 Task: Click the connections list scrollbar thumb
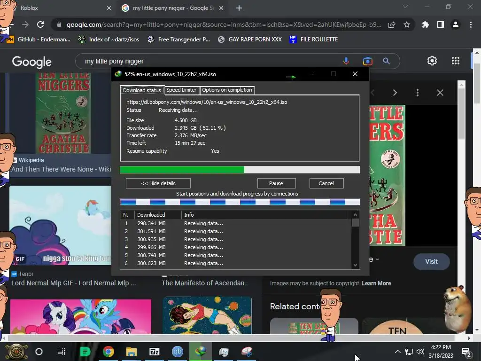click(x=355, y=222)
